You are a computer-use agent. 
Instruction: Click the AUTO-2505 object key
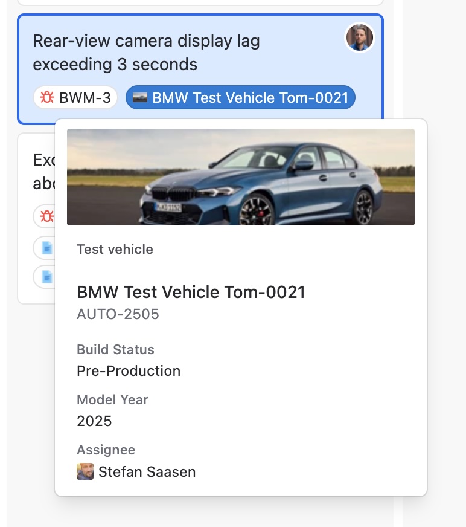click(118, 314)
